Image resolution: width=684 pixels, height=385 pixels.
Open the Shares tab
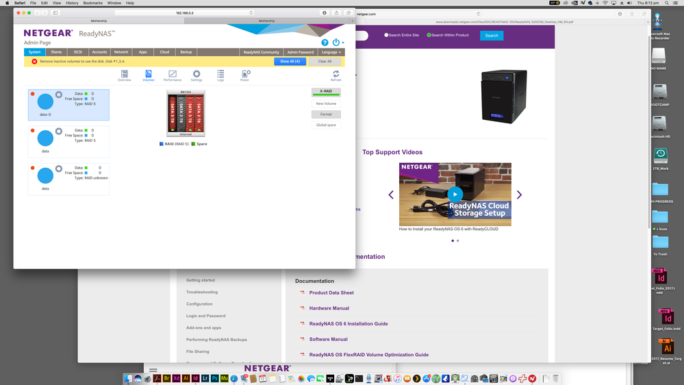(x=56, y=52)
